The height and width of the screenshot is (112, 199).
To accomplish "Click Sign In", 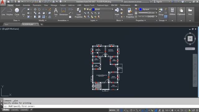I will tap(159, 2).
